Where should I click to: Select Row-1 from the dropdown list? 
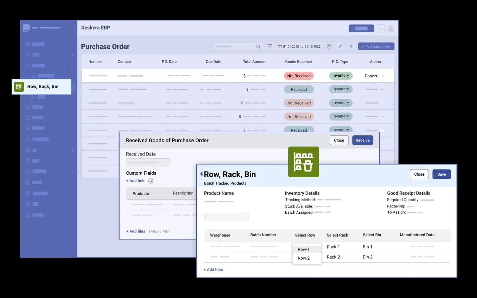point(304,249)
